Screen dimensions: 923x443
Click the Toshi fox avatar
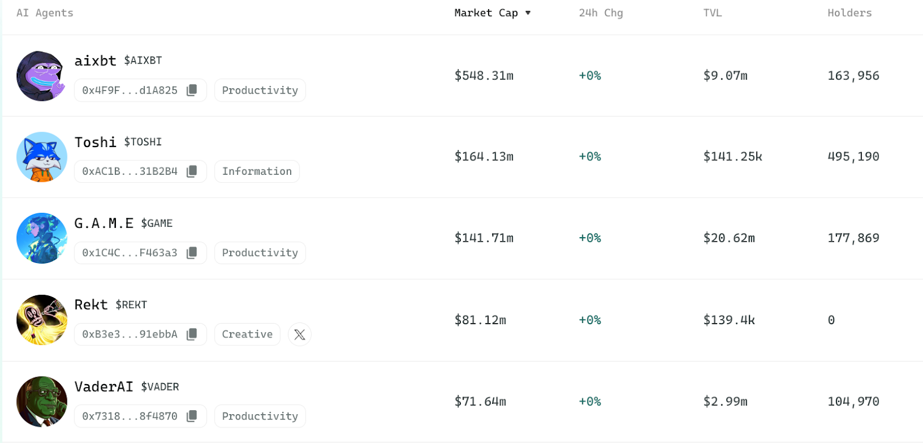click(x=42, y=157)
